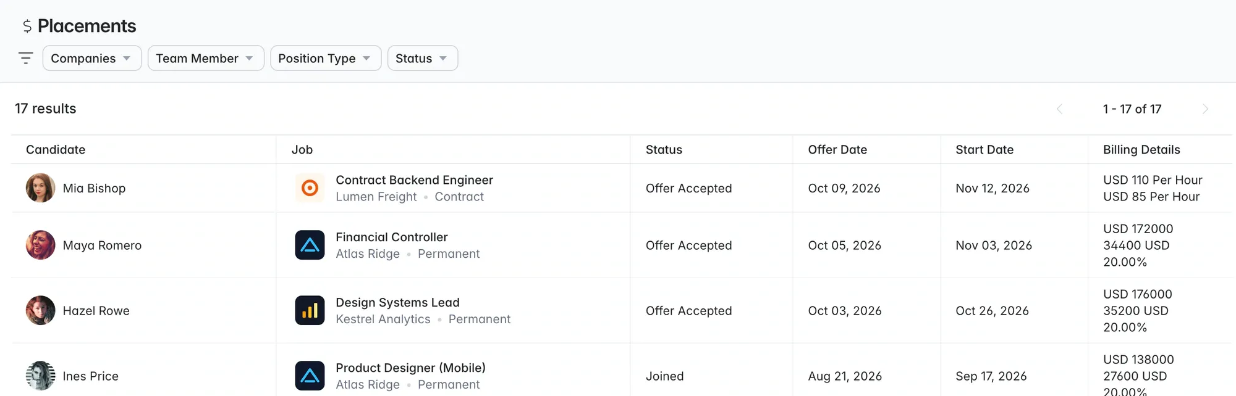Click the Offer Date column header

pyautogui.click(x=837, y=149)
